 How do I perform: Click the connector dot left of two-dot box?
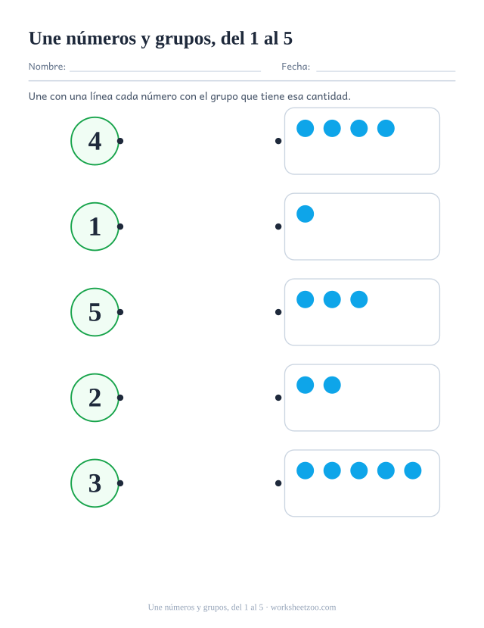[x=278, y=398]
